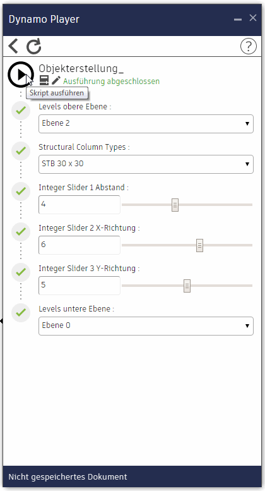
Task: Edit script with the pencil icon
Action: tap(56, 80)
